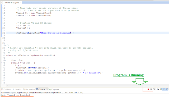
Task: Remove all terminated launches (double X icon)
Action: (x=154, y=89)
